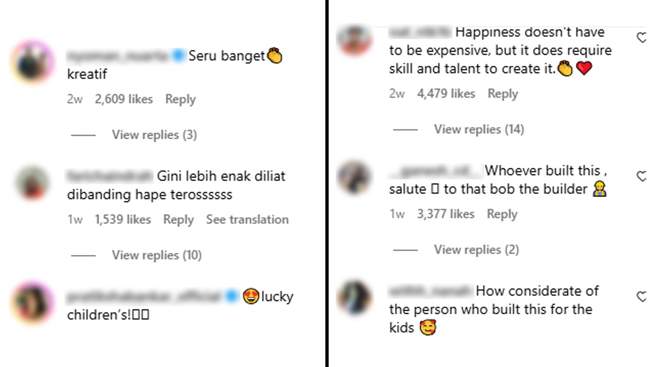Open avatar of 'Happiness doesn't have' commenter
Image resolution: width=654 pixels, height=367 pixels.
click(x=355, y=38)
